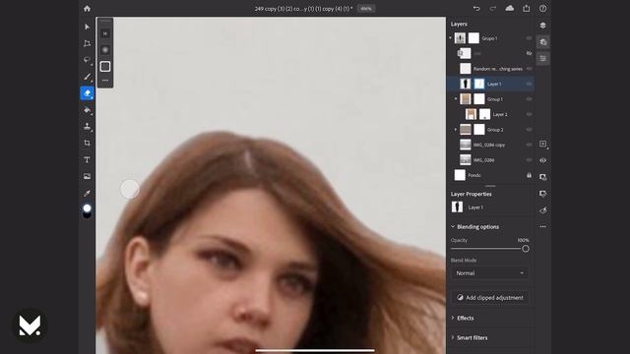Select the Random retouching series layer row
The height and width of the screenshot is (354, 630).
click(490, 69)
